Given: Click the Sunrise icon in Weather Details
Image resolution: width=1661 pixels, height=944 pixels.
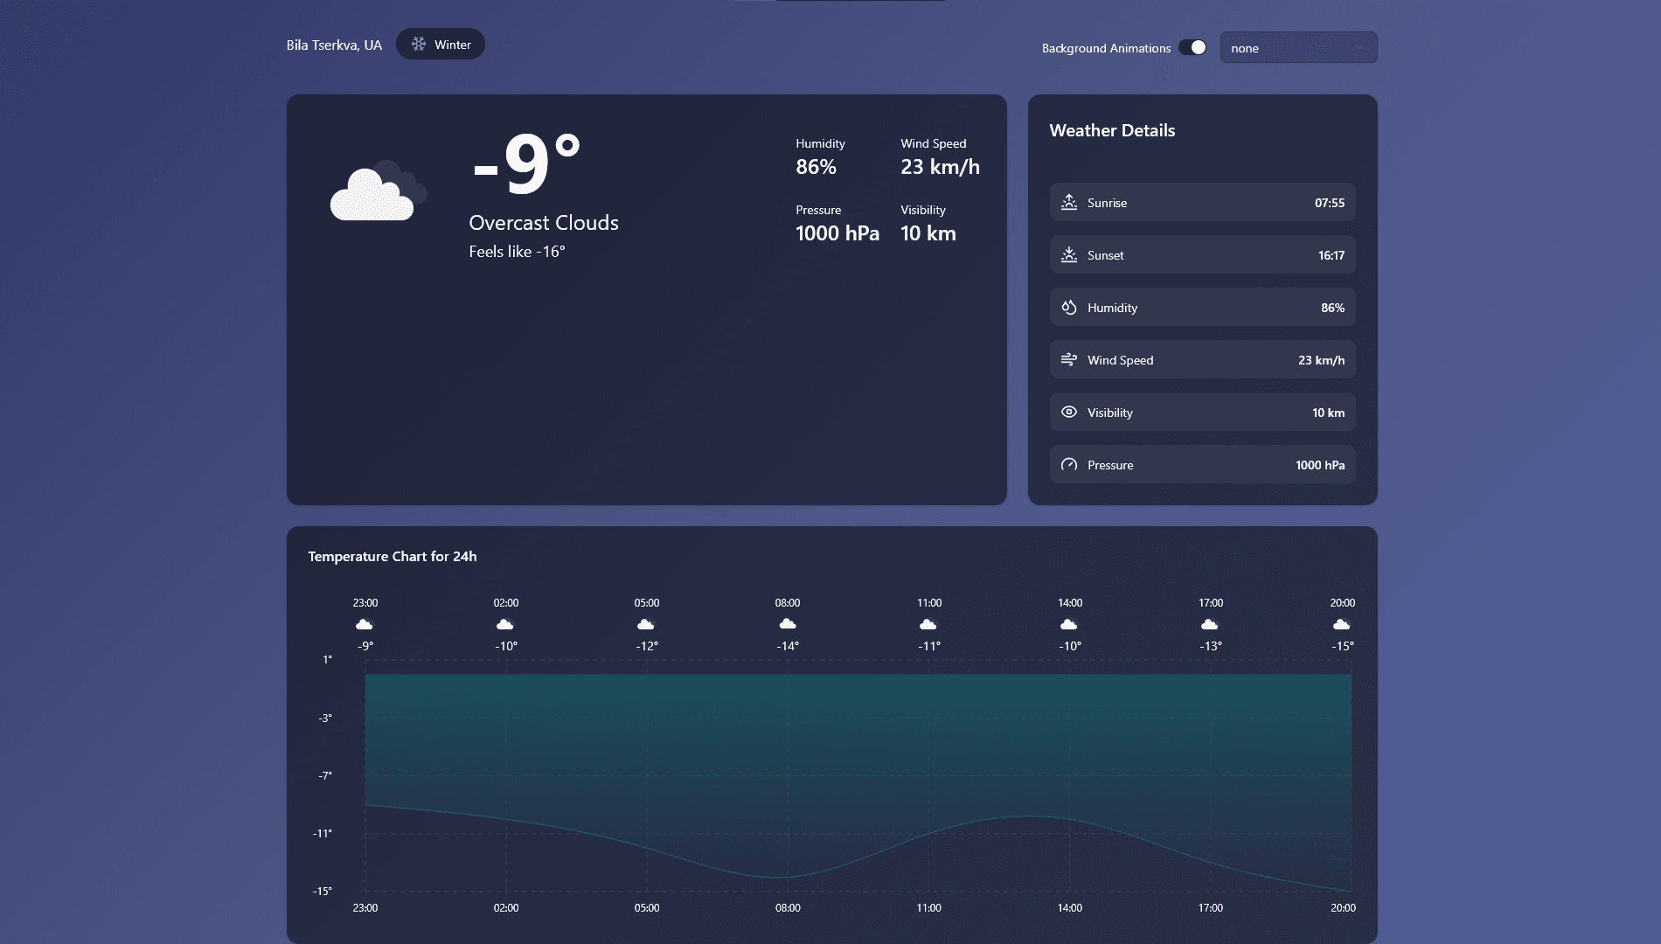Looking at the screenshot, I should pos(1068,202).
